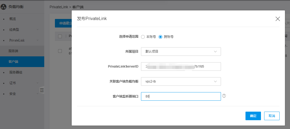Collapse the PrivateLink sidebar menu
This screenshot has width=290, height=129.
(22, 40)
